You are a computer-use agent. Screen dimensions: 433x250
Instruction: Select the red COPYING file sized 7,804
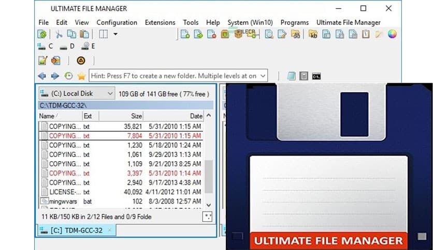[121, 136]
